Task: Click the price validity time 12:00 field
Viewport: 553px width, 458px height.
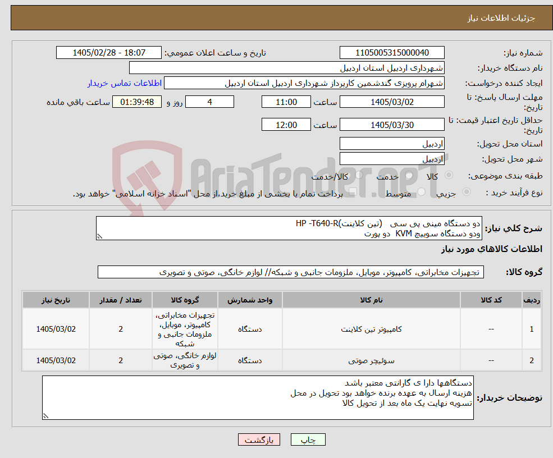Action: coord(286,125)
